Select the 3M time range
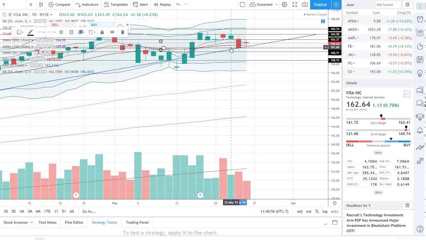The width and height of the screenshot is (426, 240). [30, 211]
